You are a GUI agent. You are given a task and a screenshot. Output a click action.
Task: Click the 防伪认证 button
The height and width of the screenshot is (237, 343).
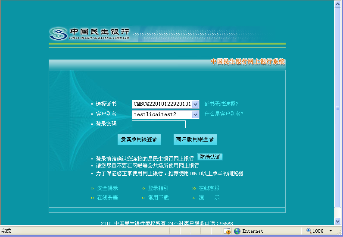pyautogui.click(x=210, y=157)
